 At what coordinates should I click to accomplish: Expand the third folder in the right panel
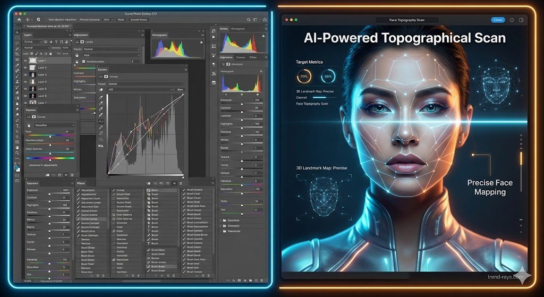coord(221,231)
